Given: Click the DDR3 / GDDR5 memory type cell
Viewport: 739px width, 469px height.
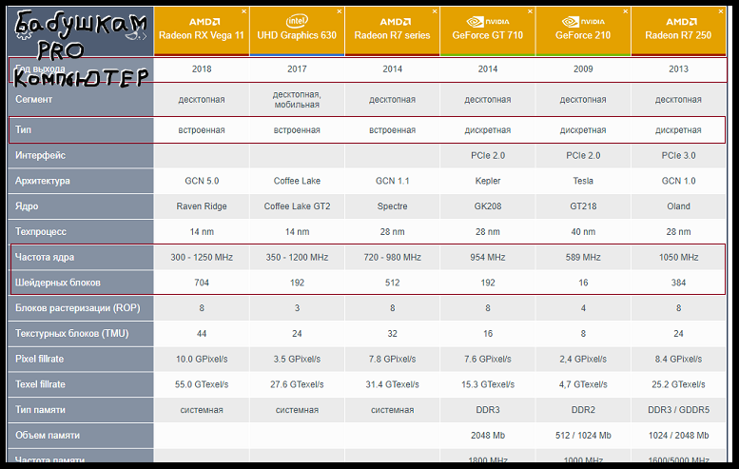Looking at the screenshot, I should click(678, 410).
